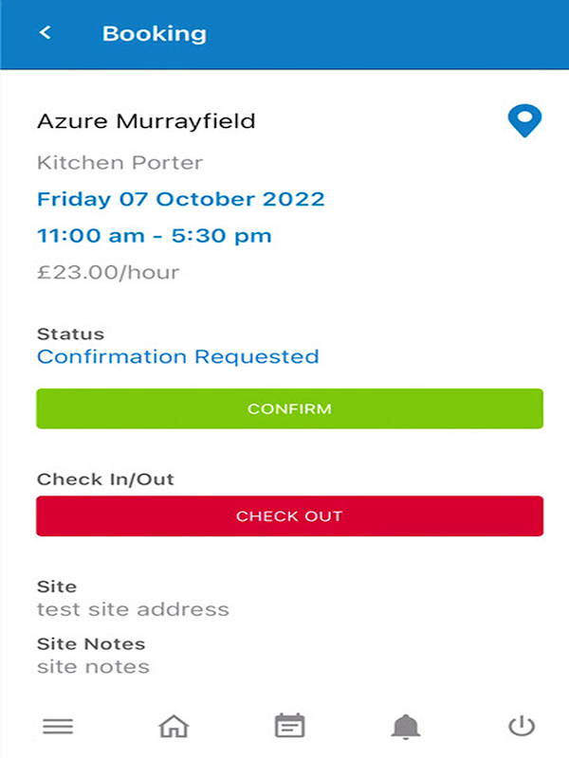The height and width of the screenshot is (758, 569).
Task: Tap the Friday 07 October 2022 date
Action: pyautogui.click(x=181, y=199)
